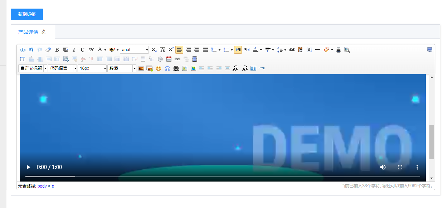This screenshot has width=448, height=208.
Task: Toggle italic formatting
Action: [74, 50]
